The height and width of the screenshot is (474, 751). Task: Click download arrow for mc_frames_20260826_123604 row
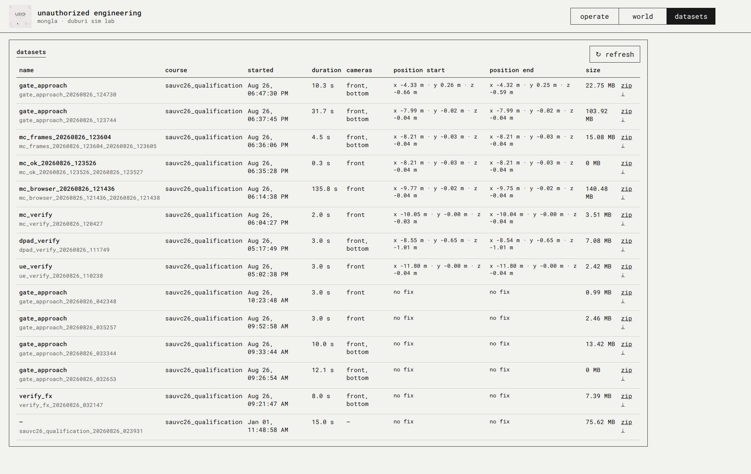[623, 145]
